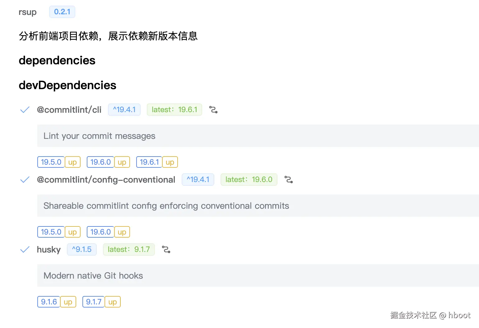Click the latest: 9.1.7 husky tag
This screenshot has height=328, width=479.
(129, 249)
